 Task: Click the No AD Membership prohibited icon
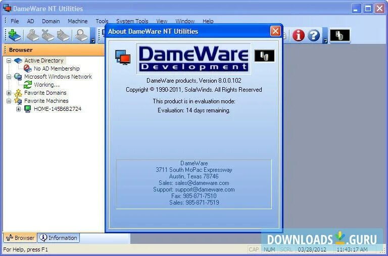[27, 69]
